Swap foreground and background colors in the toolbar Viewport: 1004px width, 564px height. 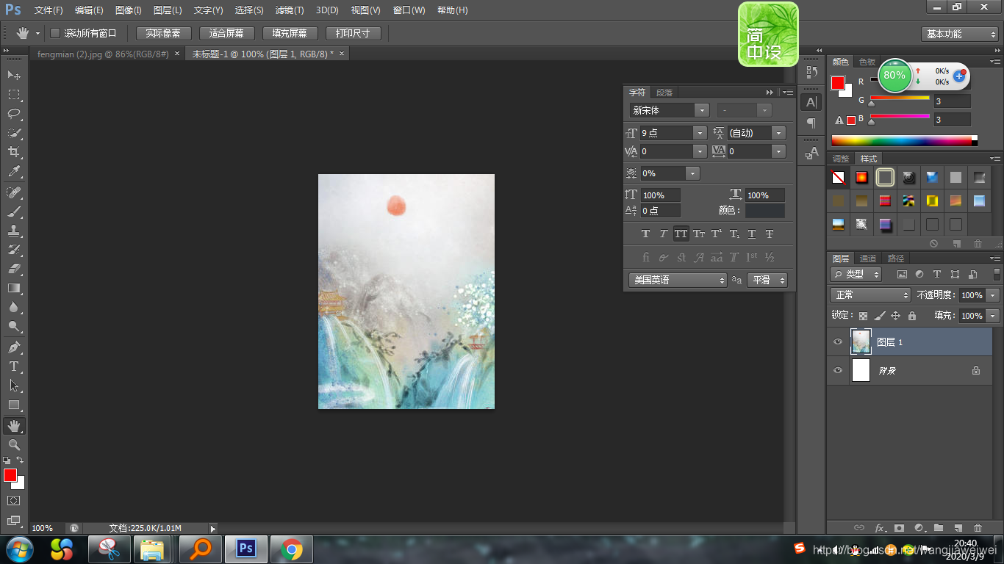tap(20, 460)
